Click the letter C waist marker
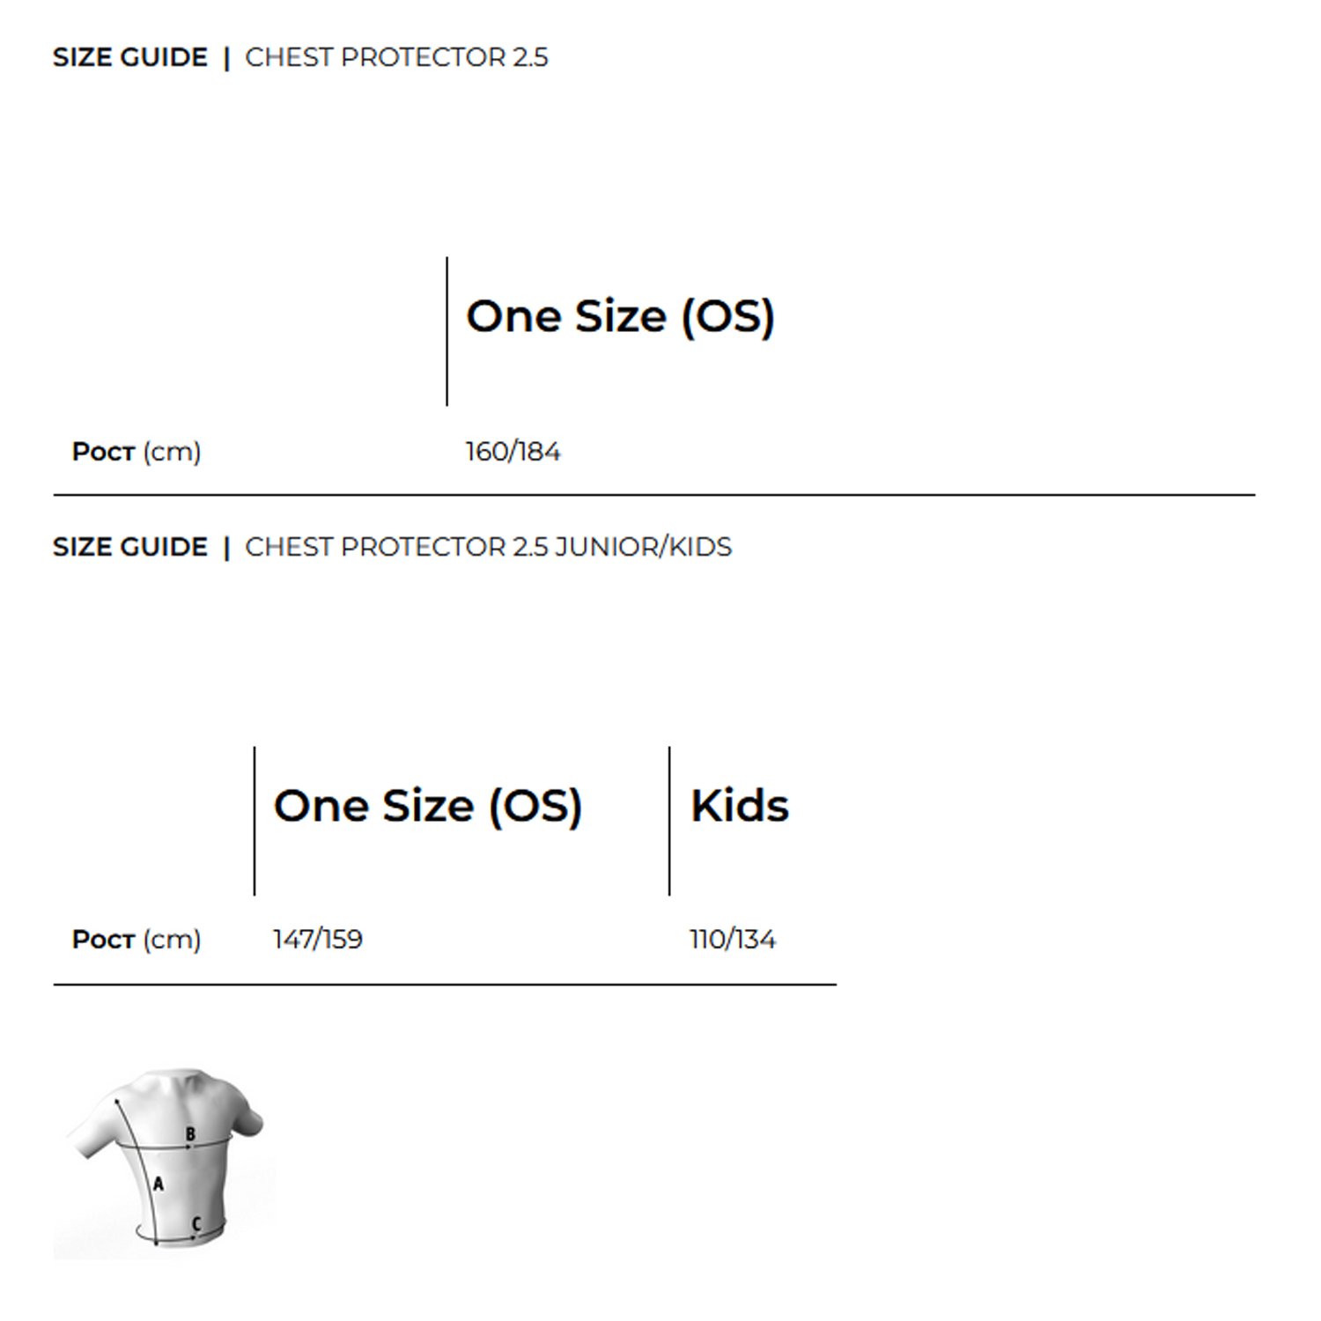 pos(196,1223)
